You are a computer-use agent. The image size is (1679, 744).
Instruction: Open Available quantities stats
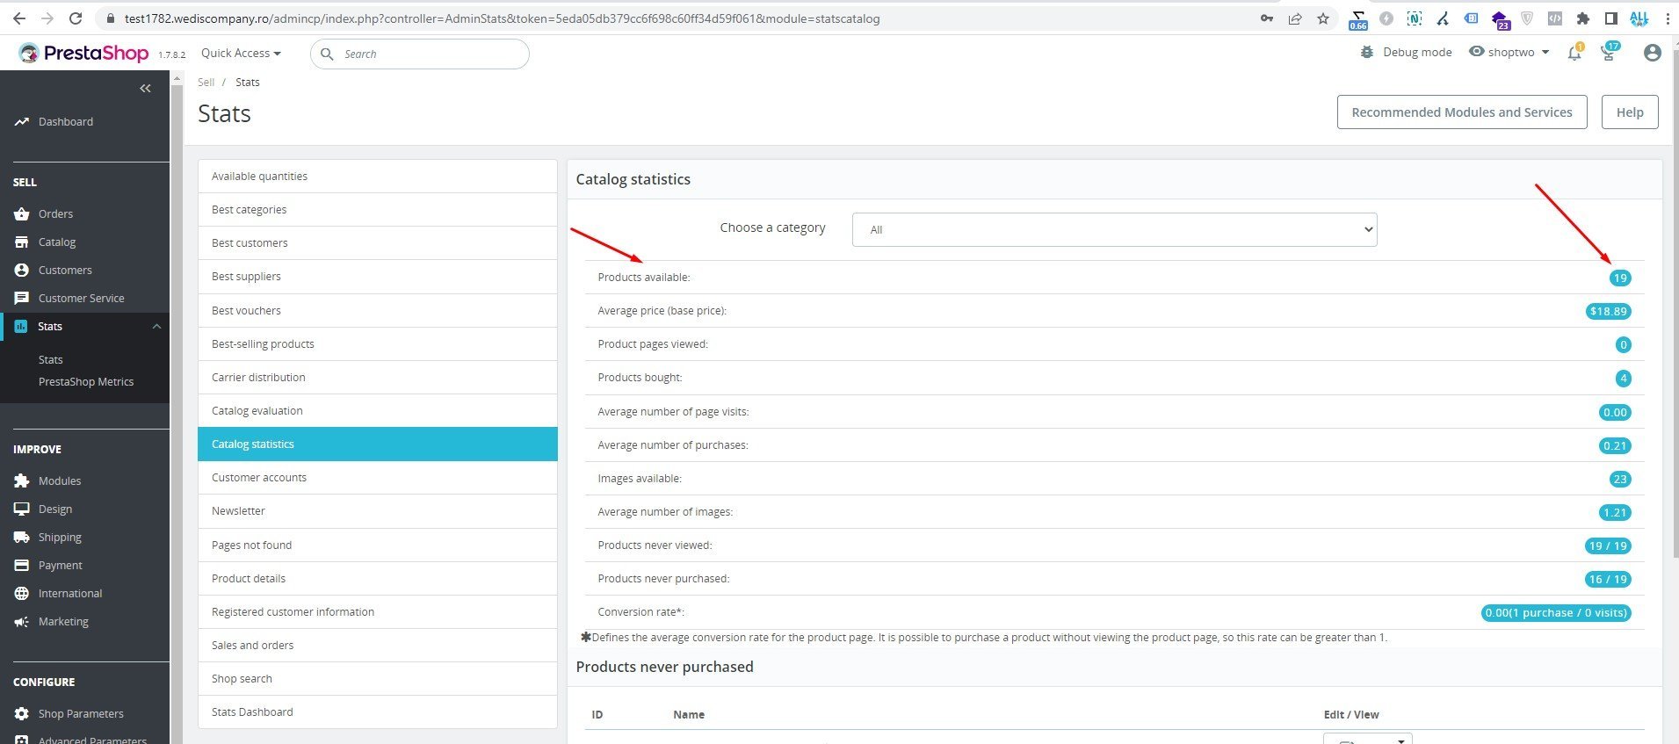(x=378, y=177)
